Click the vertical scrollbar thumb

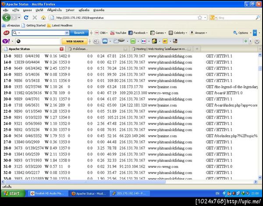coord(260,68)
